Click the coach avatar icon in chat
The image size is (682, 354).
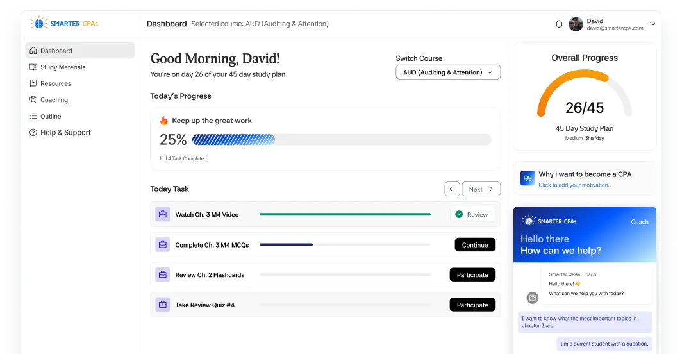[532, 298]
